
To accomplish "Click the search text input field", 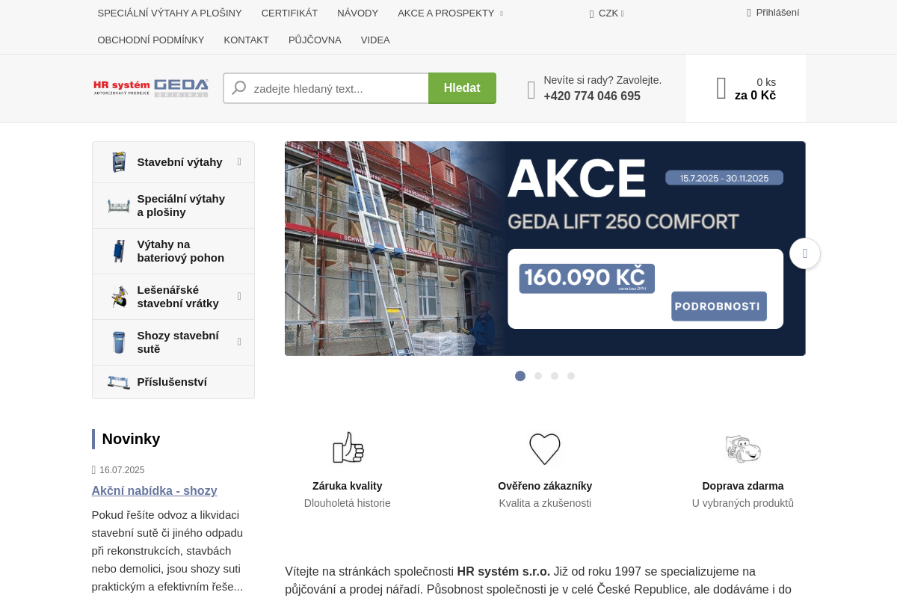I will click(x=326, y=88).
